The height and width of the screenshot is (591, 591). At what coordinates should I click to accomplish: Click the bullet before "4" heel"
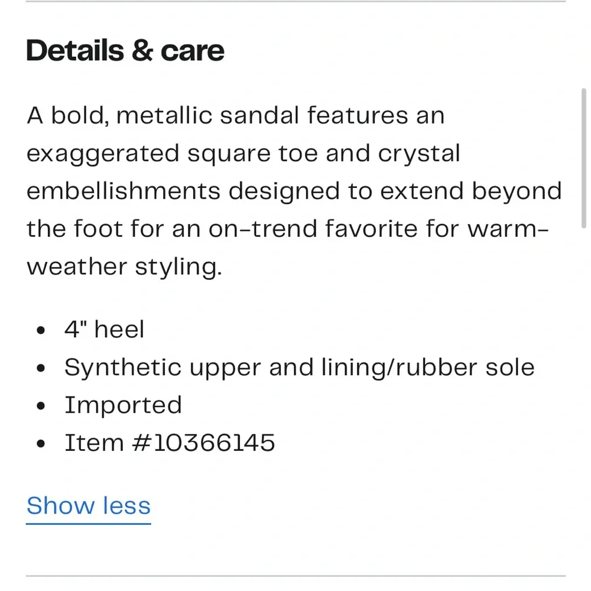click(41, 330)
